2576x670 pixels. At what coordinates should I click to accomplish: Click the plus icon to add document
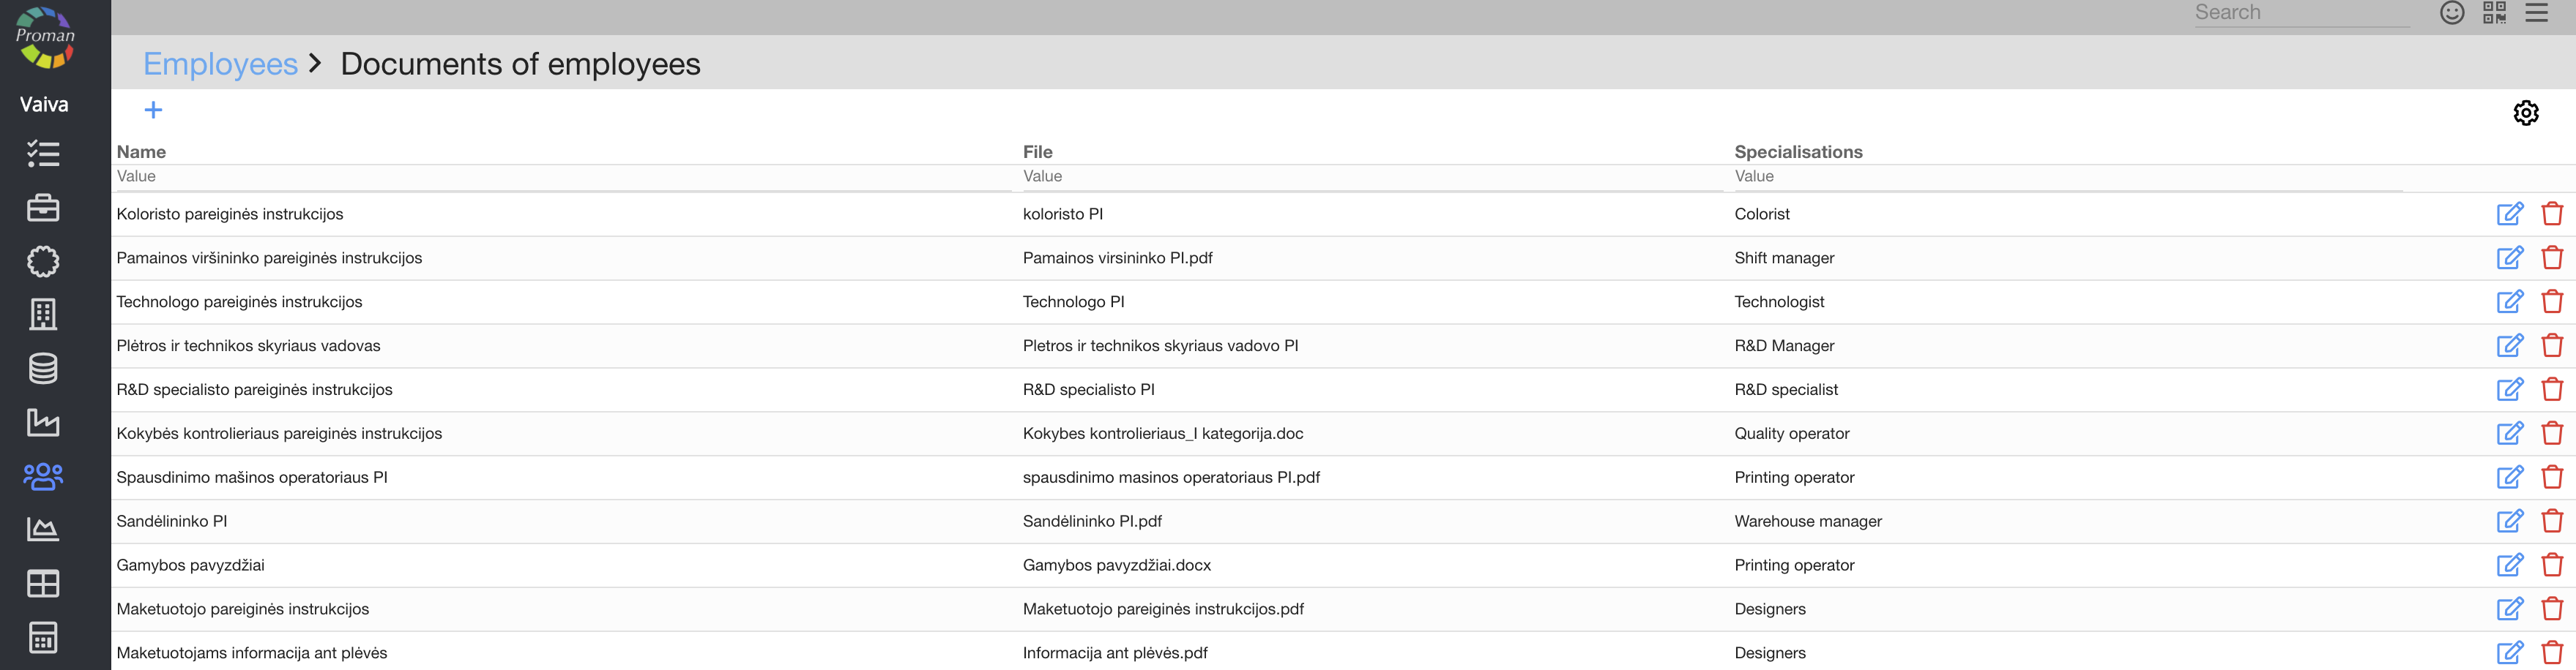[153, 110]
